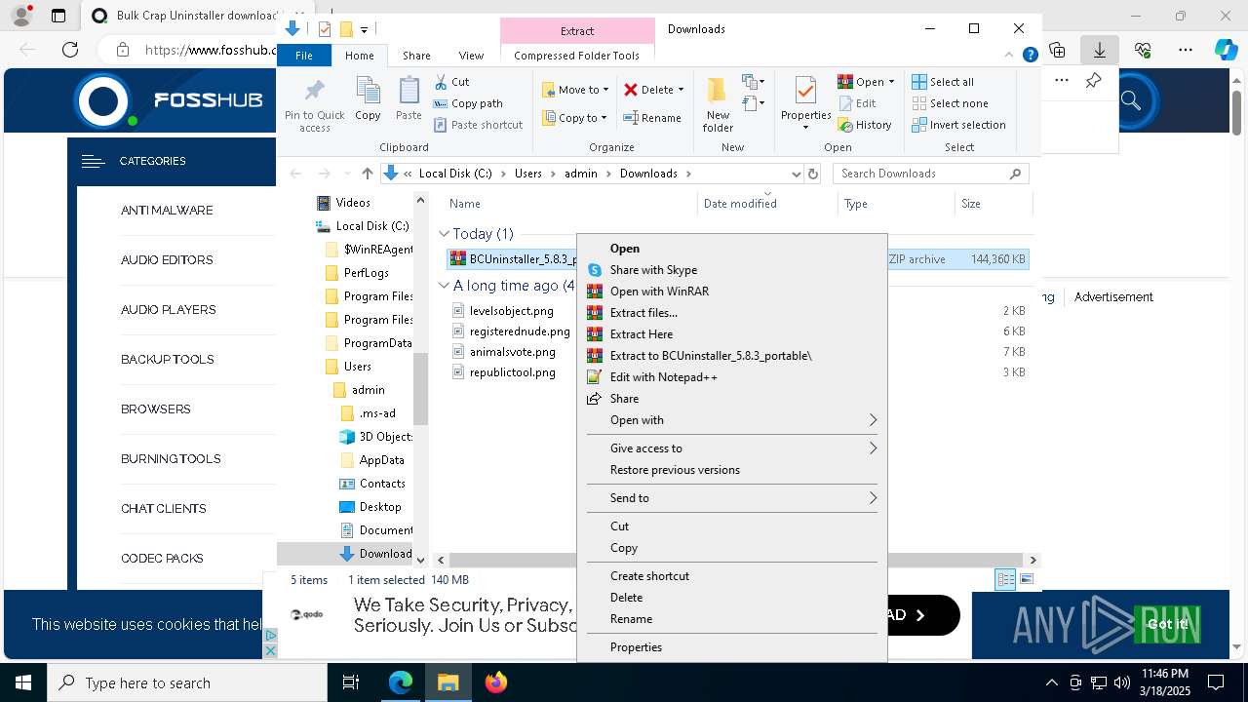Select Open with WinRAR
Viewport: 1248px width, 702px height.
tap(732, 292)
